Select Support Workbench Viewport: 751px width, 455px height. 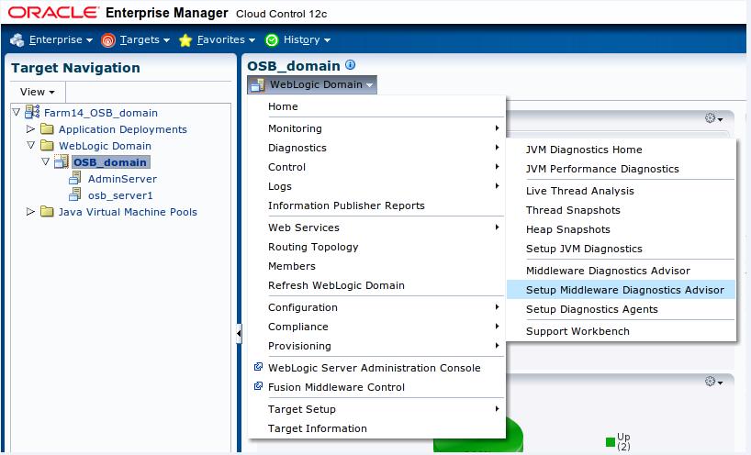pos(621,331)
